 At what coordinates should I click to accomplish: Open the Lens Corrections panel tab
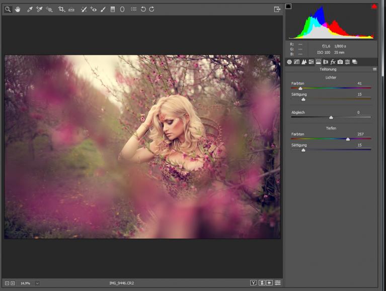pyautogui.click(x=326, y=62)
